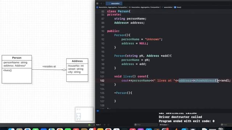Click the +resides-at association label

pos(49,66)
